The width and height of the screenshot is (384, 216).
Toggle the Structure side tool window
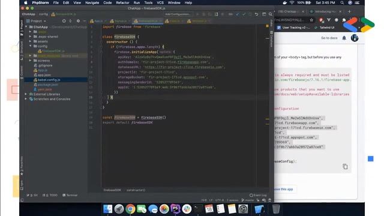pyautogui.click(x=22, y=50)
